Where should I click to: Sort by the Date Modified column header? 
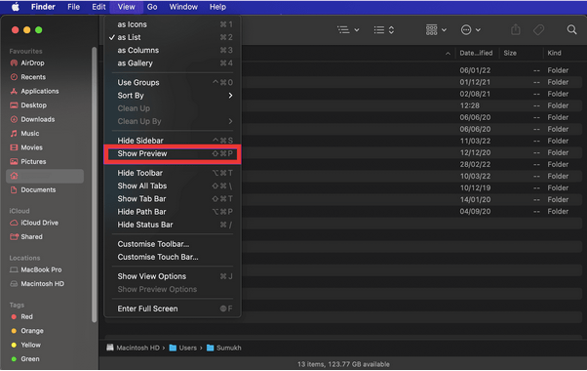tap(476, 54)
